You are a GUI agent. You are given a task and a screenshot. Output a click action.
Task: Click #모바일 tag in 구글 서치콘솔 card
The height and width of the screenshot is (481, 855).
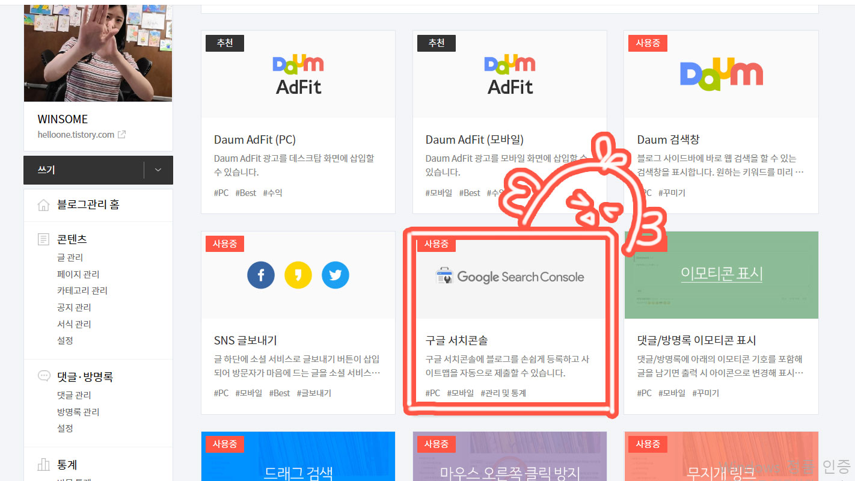tap(461, 393)
